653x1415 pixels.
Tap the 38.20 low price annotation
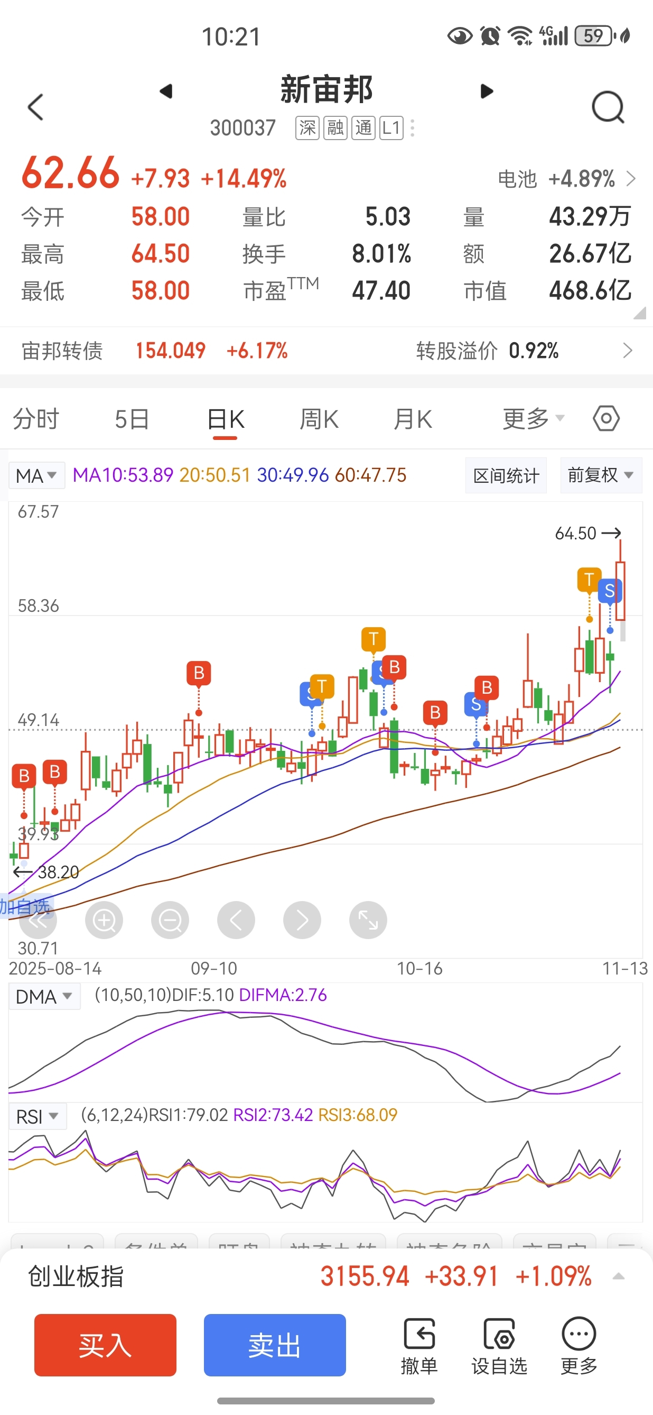46,872
